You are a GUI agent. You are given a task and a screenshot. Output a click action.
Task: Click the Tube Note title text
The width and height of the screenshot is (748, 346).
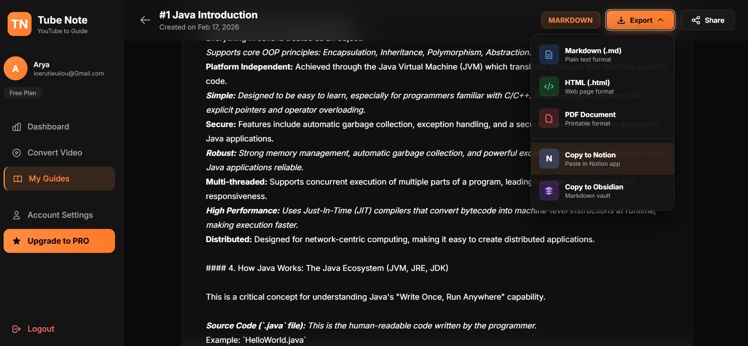(62, 20)
